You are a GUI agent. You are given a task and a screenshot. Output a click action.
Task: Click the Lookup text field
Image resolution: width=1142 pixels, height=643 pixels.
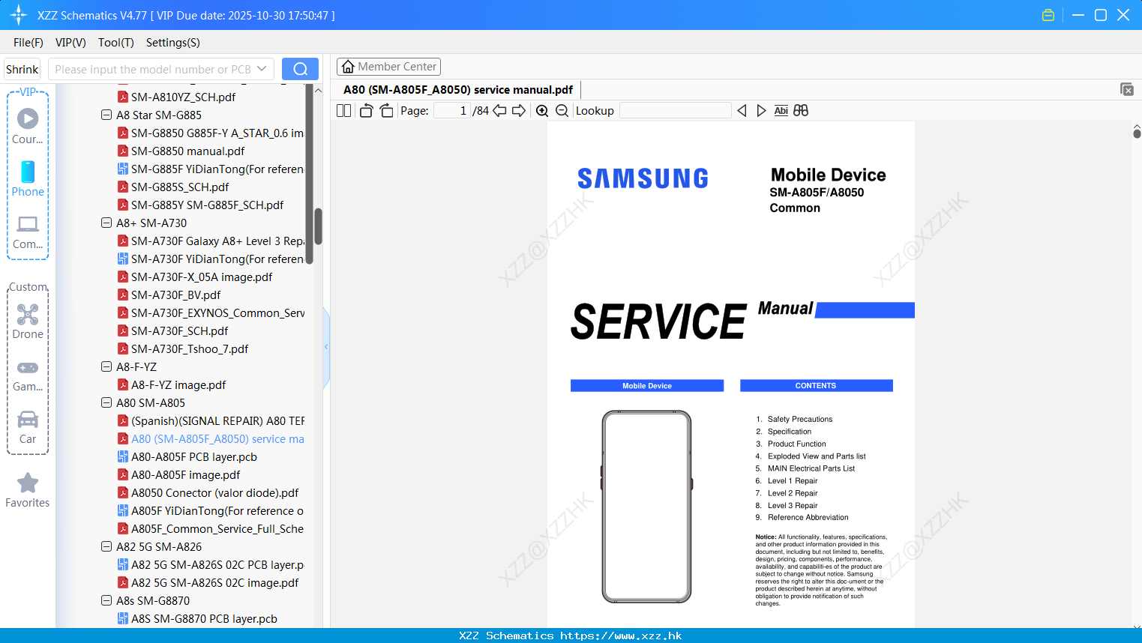click(675, 110)
